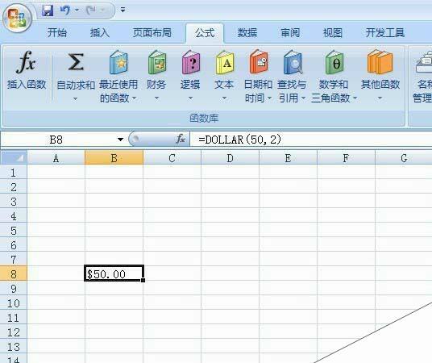Select column A header
This screenshot has width=432, height=363.
[x=56, y=158]
